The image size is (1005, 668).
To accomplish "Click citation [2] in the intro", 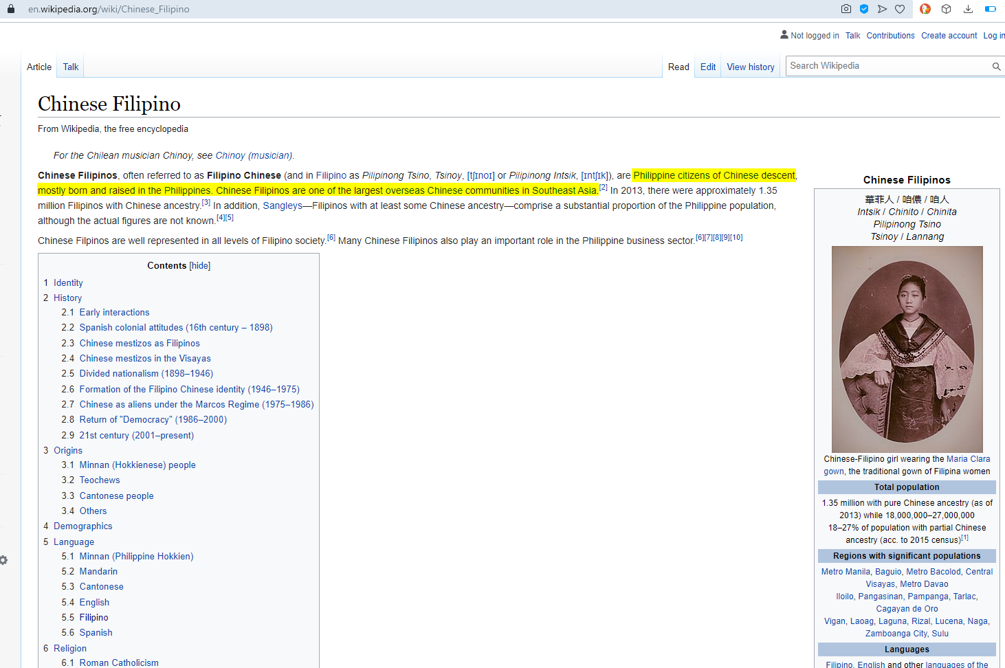I will click(x=603, y=187).
